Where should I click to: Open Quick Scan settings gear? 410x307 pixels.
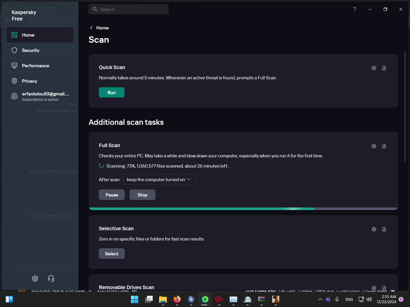click(374, 68)
